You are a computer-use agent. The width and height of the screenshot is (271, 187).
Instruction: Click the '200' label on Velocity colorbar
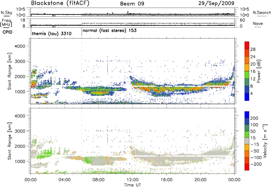(x=254, y=118)
